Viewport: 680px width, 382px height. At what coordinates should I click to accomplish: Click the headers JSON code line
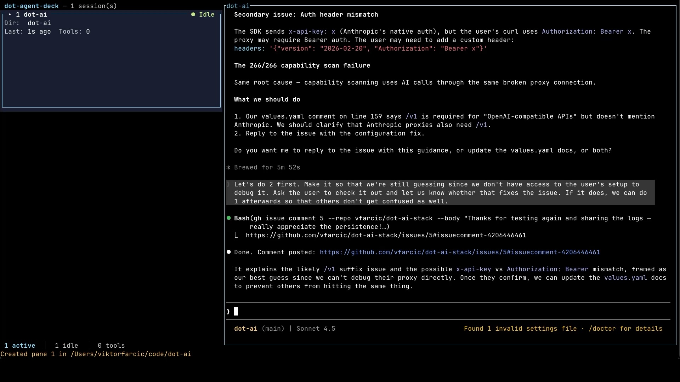coord(361,48)
